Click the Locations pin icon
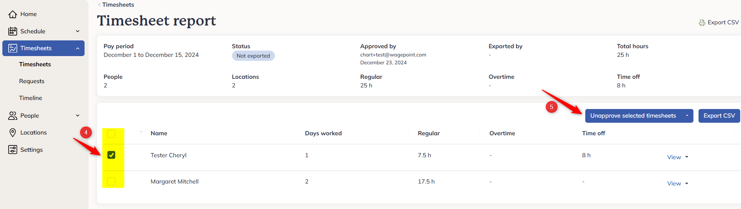Screen dimensions: 741x209 13,133
